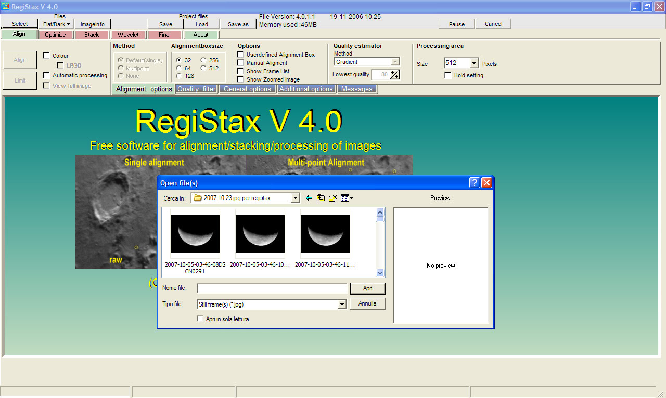Click the Pause button
The height and width of the screenshot is (398, 666).
click(457, 24)
